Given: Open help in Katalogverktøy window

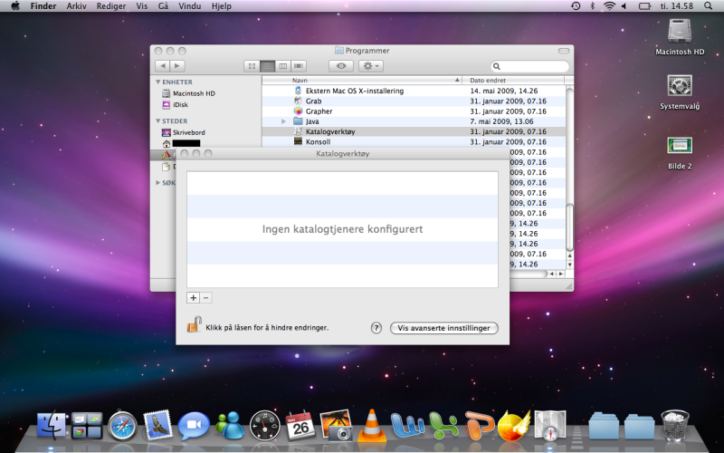Looking at the screenshot, I should click(x=376, y=328).
